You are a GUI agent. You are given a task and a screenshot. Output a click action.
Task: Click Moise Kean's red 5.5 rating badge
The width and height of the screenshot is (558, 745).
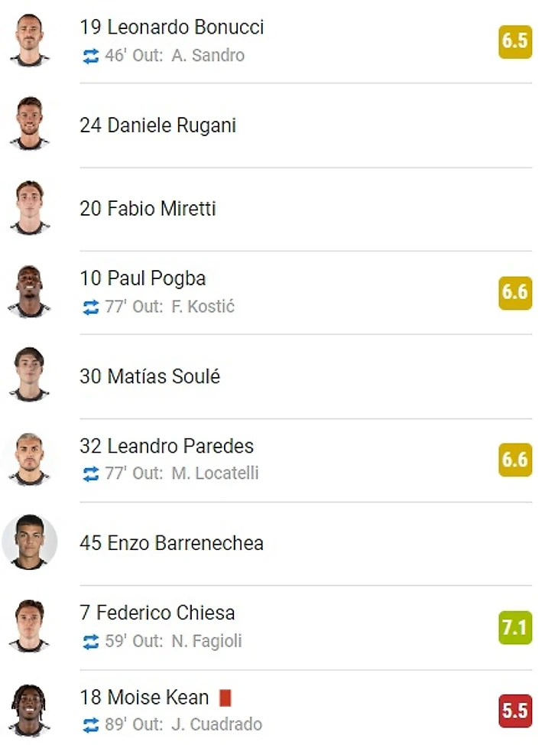[x=514, y=711]
